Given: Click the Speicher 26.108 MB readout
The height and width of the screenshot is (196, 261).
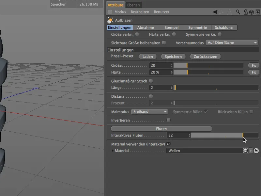Looking at the screenshot, I should (75, 4).
